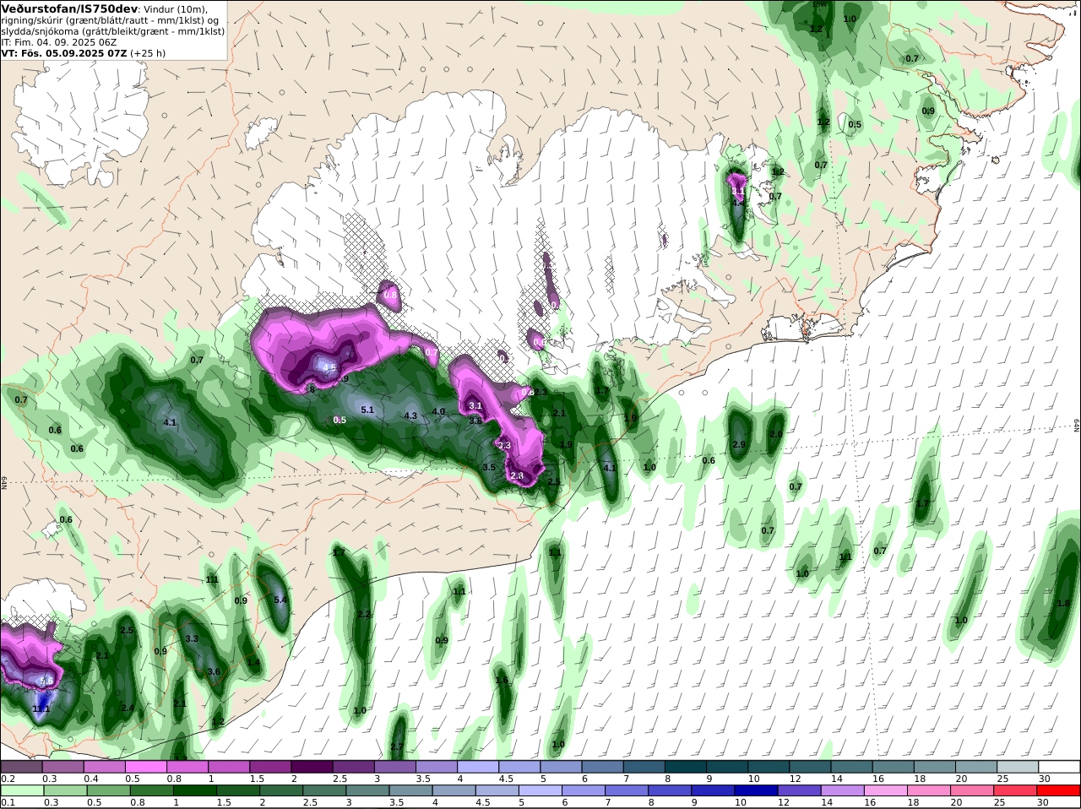Click the 5.1 precipitation value on the map
This screenshot has width=1081, height=809.
pos(367,410)
